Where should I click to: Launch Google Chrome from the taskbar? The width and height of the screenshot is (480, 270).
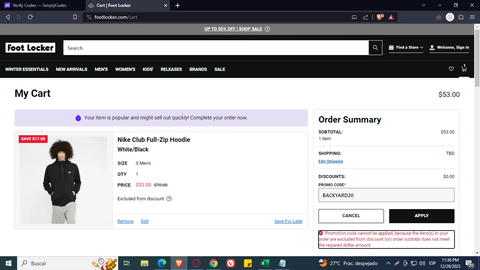point(213,263)
